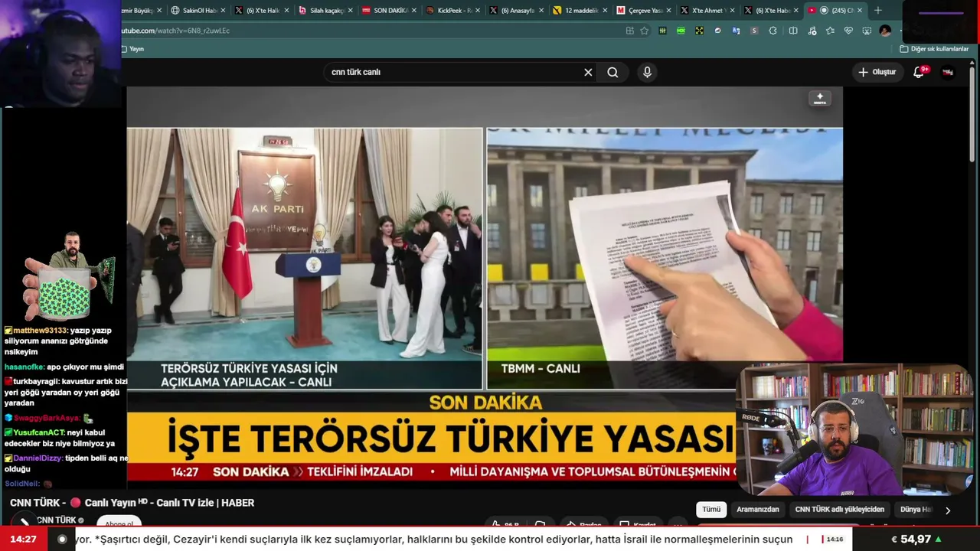Screen dimensions: 980x551
Task: Click the gray S extension icon
Action: (754, 31)
